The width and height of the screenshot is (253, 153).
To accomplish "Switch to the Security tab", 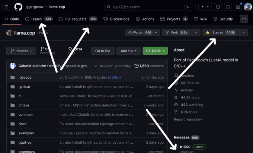I will click(x=223, y=19).
